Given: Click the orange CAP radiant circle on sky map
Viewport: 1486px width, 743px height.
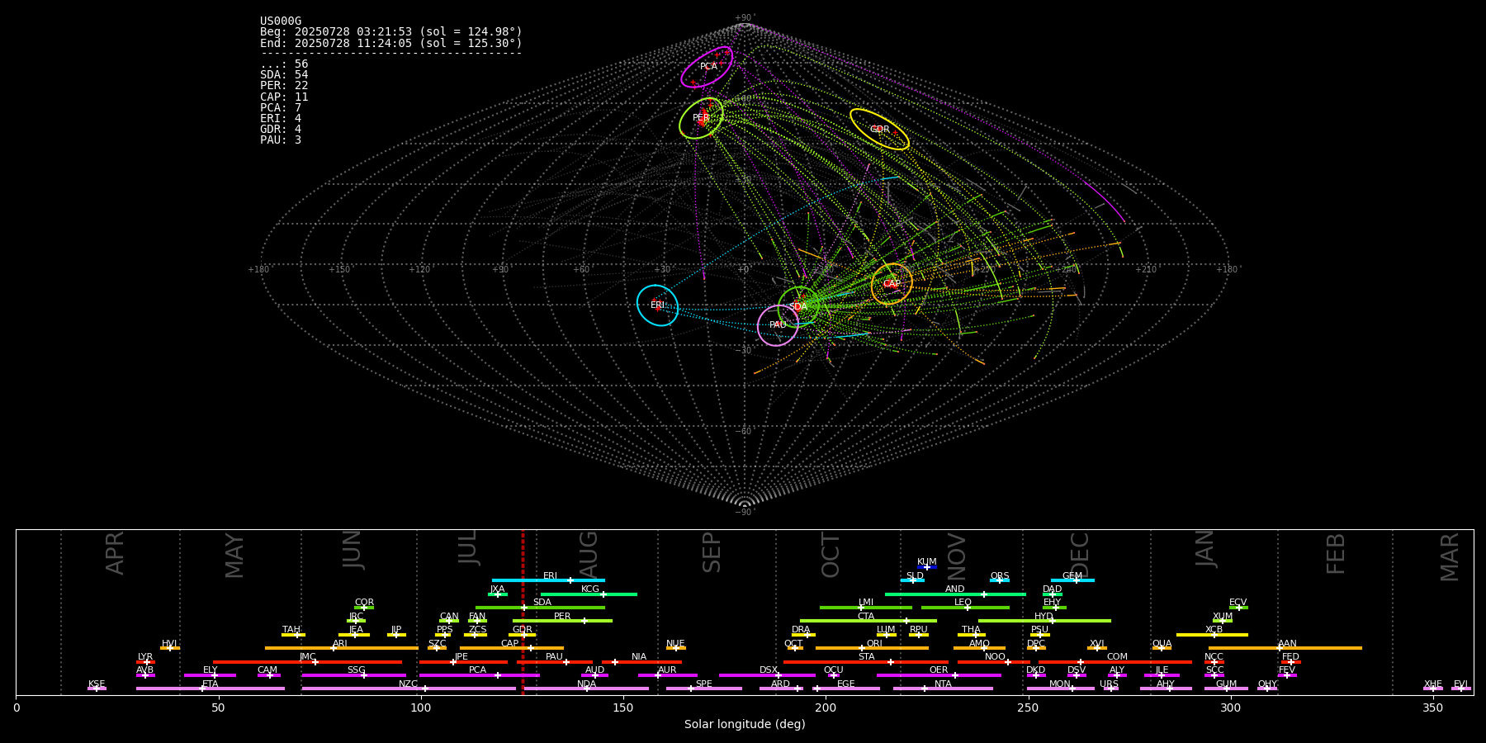Looking at the screenshot, I should pos(892,284).
